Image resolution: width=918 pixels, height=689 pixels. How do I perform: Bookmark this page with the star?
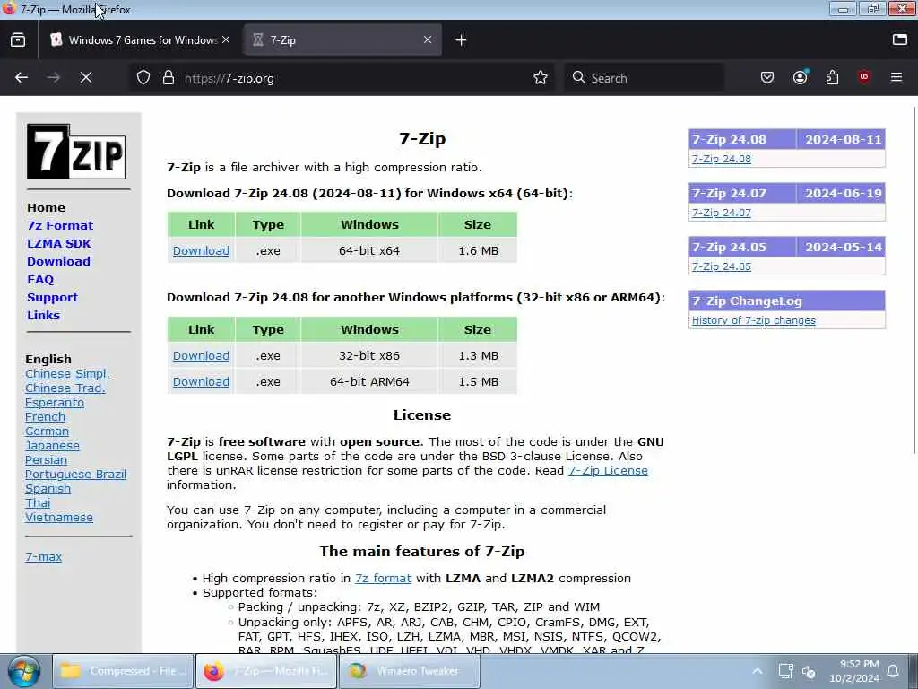pyautogui.click(x=541, y=77)
